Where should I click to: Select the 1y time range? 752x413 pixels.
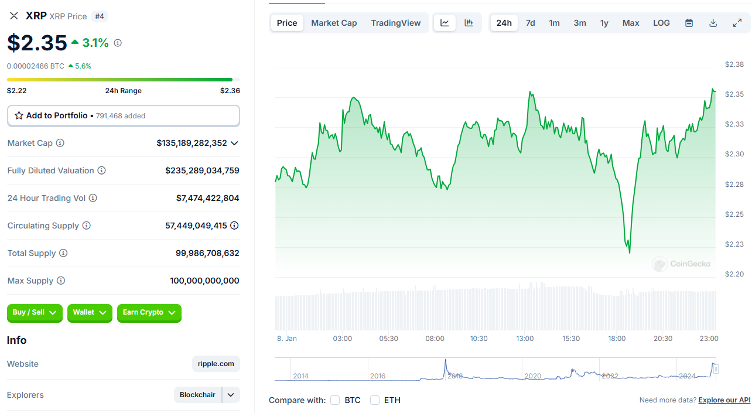604,23
